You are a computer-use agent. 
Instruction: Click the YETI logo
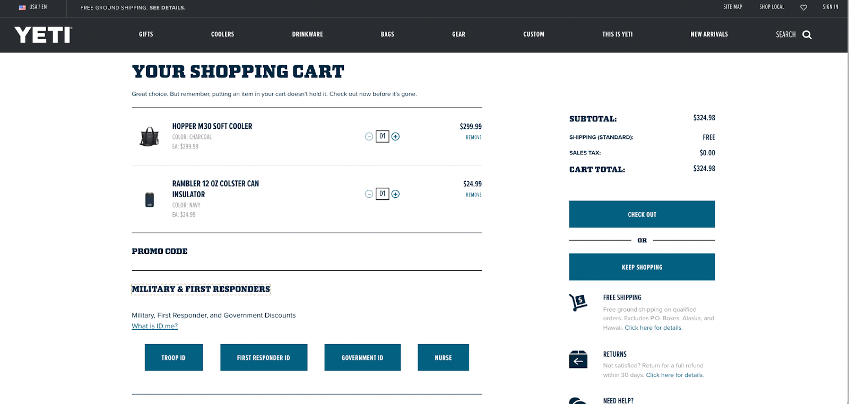coord(43,35)
